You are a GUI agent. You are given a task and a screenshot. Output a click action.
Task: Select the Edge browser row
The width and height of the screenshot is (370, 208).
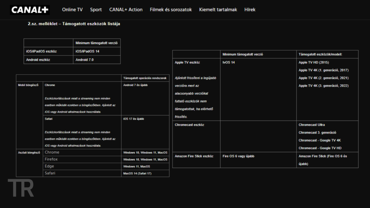pyautogui.click(x=50, y=166)
